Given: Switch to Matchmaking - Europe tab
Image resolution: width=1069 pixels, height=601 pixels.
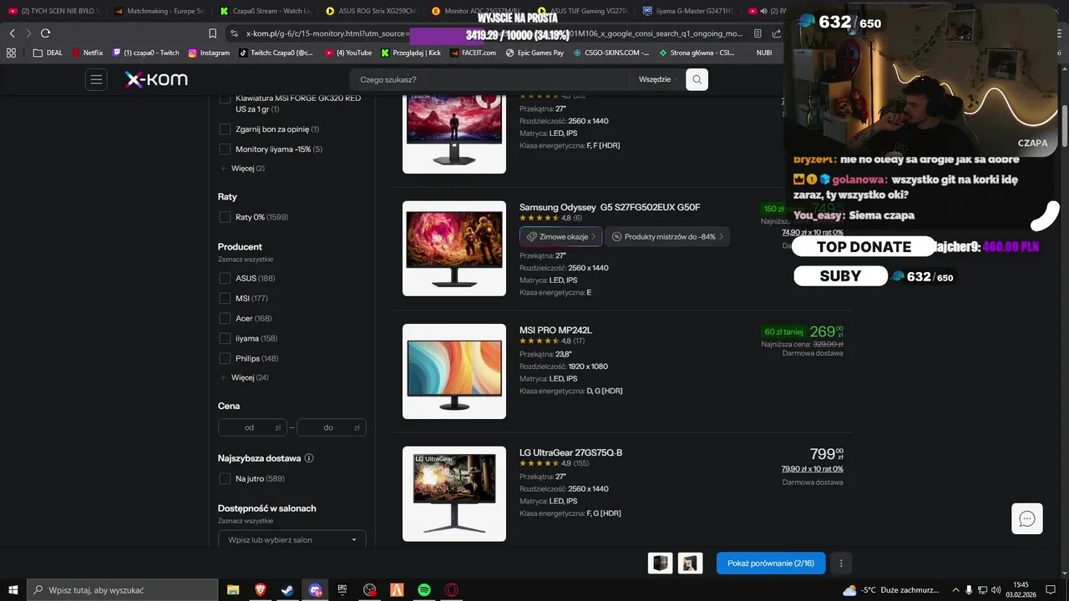Looking at the screenshot, I should point(159,11).
